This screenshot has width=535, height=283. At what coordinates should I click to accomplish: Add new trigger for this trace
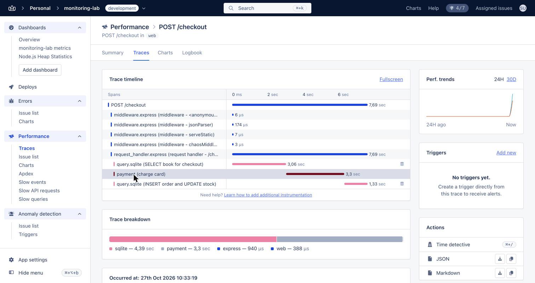click(506, 153)
